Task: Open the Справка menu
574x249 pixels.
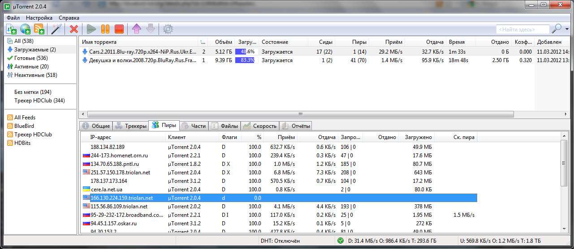Action: [x=69, y=17]
